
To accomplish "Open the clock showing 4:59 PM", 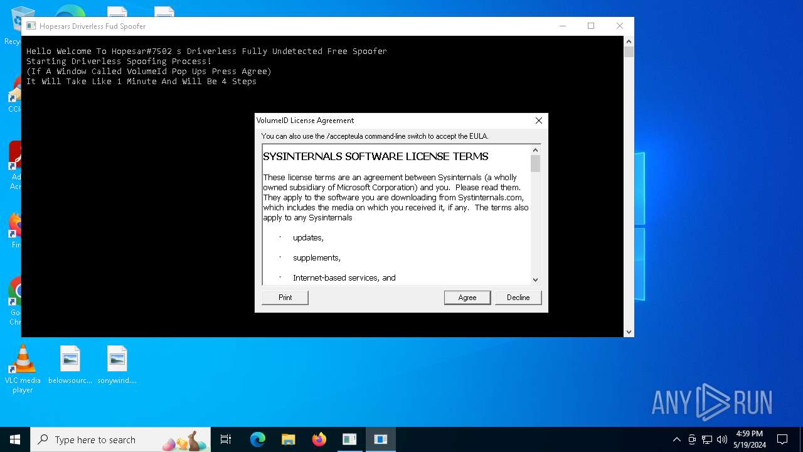I will pyautogui.click(x=749, y=439).
